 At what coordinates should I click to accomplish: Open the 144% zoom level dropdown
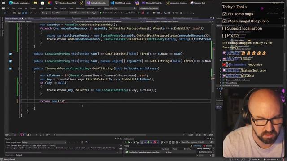(x=9, y=135)
